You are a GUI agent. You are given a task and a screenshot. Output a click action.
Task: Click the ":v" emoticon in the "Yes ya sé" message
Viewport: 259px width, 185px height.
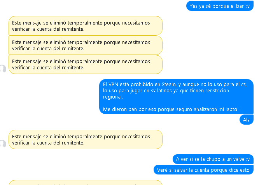[x=248, y=6]
